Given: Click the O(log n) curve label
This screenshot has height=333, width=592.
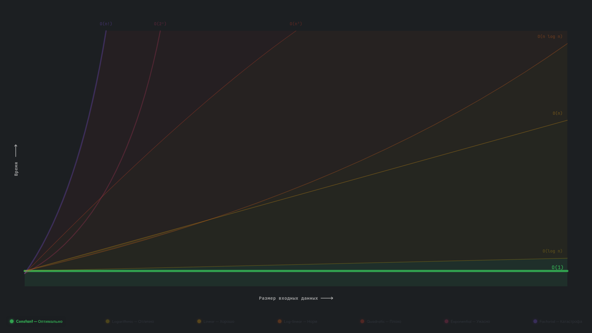Looking at the screenshot, I should 552,251.
